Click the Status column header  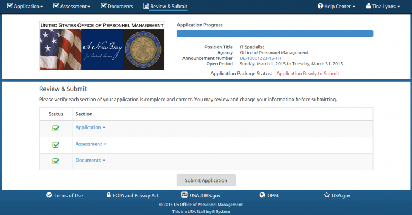pos(55,114)
